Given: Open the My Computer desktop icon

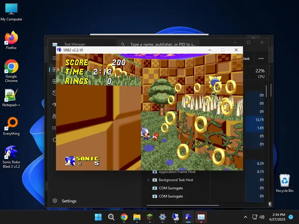Looking at the screenshot, I should (x=11, y=12).
